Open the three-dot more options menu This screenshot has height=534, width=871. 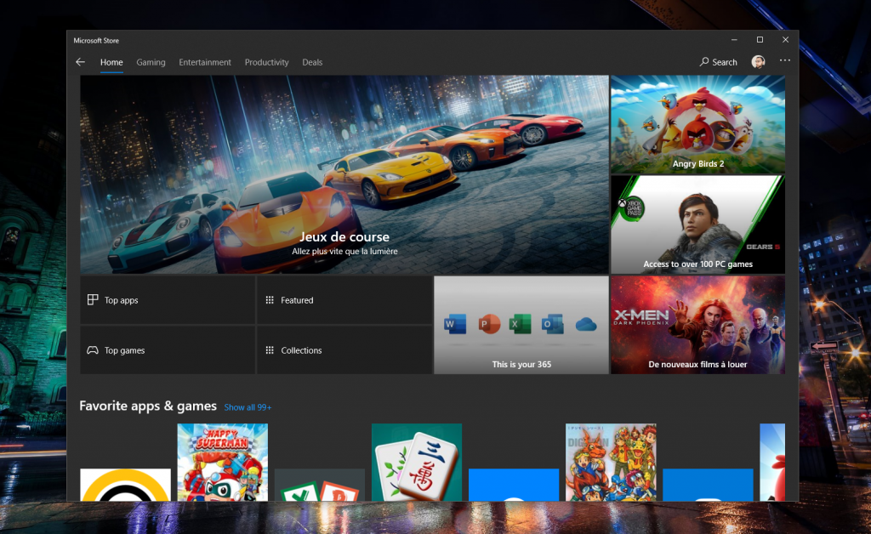pos(784,61)
